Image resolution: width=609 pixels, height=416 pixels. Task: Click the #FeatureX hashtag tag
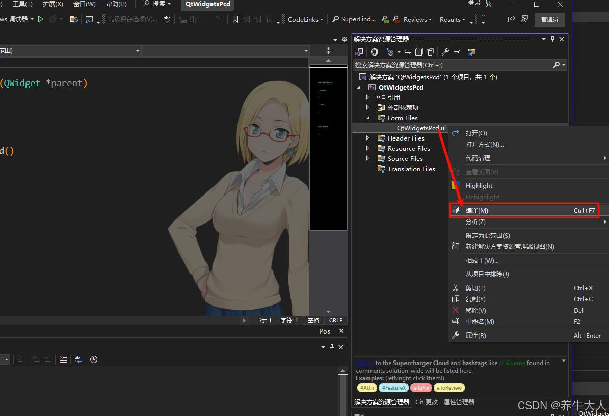click(393, 387)
